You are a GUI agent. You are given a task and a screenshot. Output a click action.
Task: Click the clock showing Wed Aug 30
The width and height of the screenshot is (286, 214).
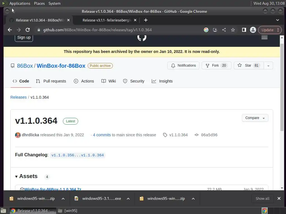[269, 3]
